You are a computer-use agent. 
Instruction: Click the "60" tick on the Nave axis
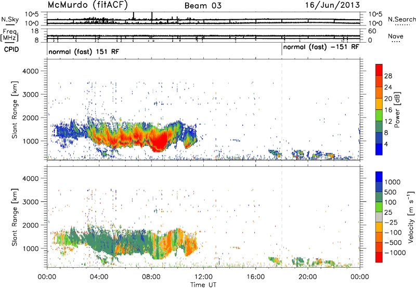coord(372,31)
